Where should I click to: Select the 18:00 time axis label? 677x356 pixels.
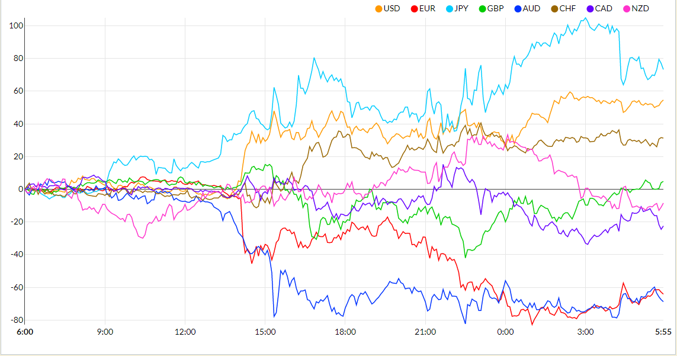point(345,332)
